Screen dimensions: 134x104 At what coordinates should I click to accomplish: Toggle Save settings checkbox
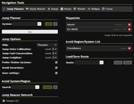56,73
